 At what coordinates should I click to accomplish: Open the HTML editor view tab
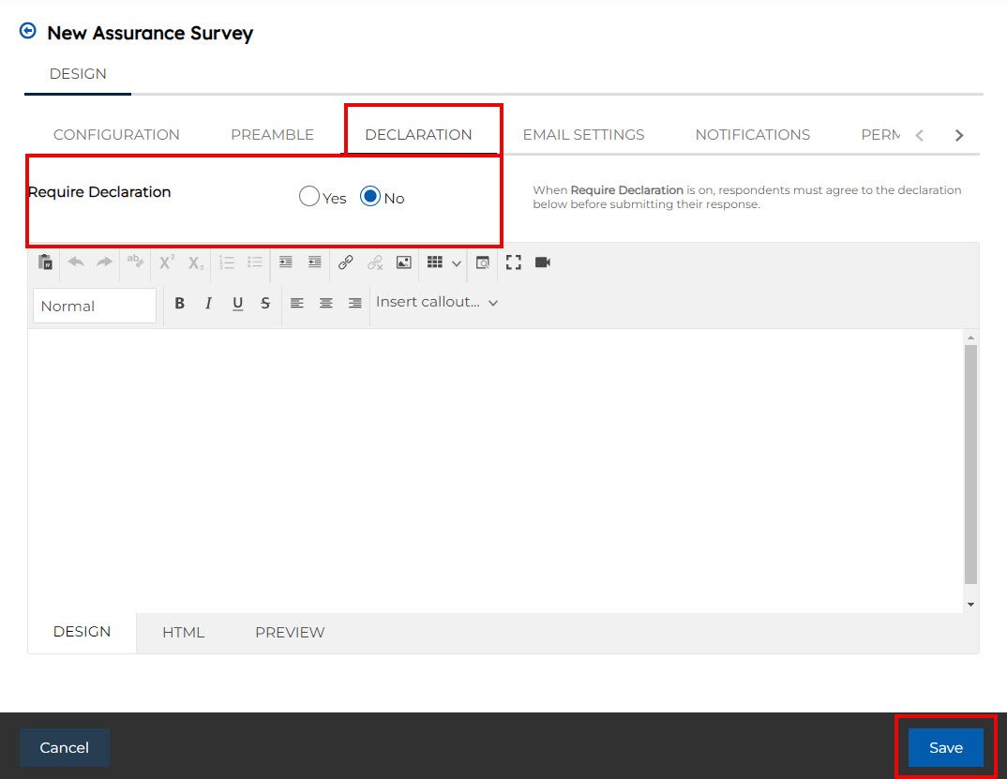[x=183, y=632]
